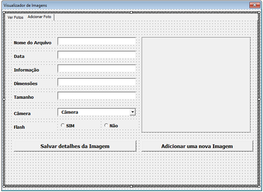Click the Câmera label
Screen dimensions: 263x192
pyautogui.click(x=22, y=114)
